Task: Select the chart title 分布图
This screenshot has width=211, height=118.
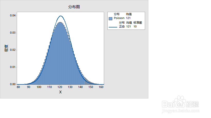Action: point(74,7)
